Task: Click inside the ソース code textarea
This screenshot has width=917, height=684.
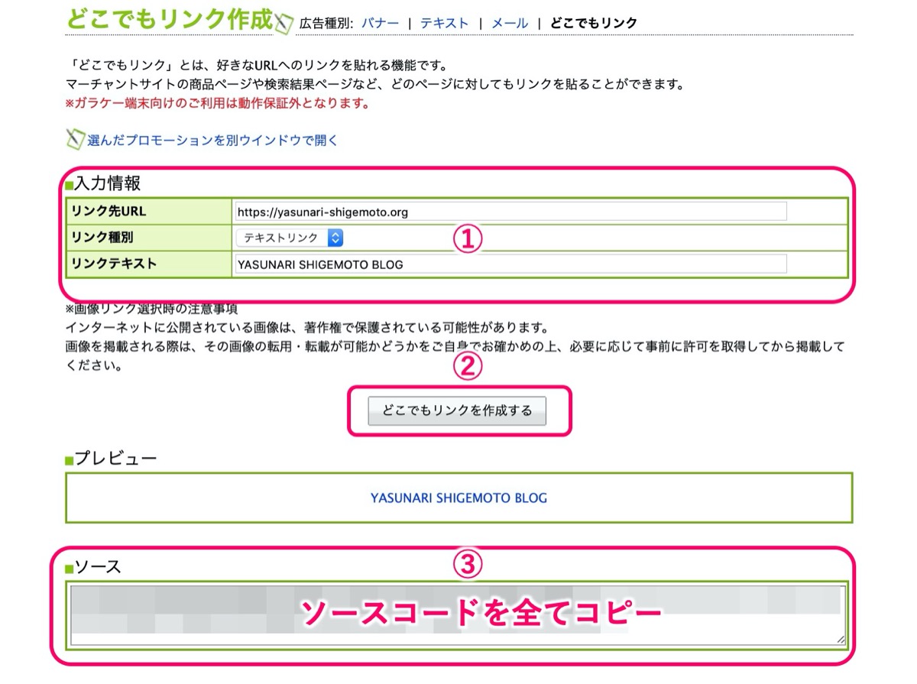Action: [x=458, y=616]
